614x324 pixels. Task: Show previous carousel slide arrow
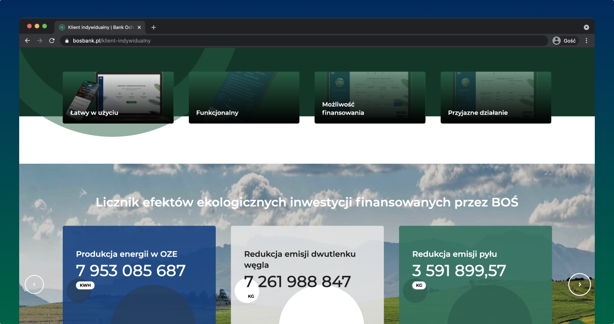coord(34,284)
